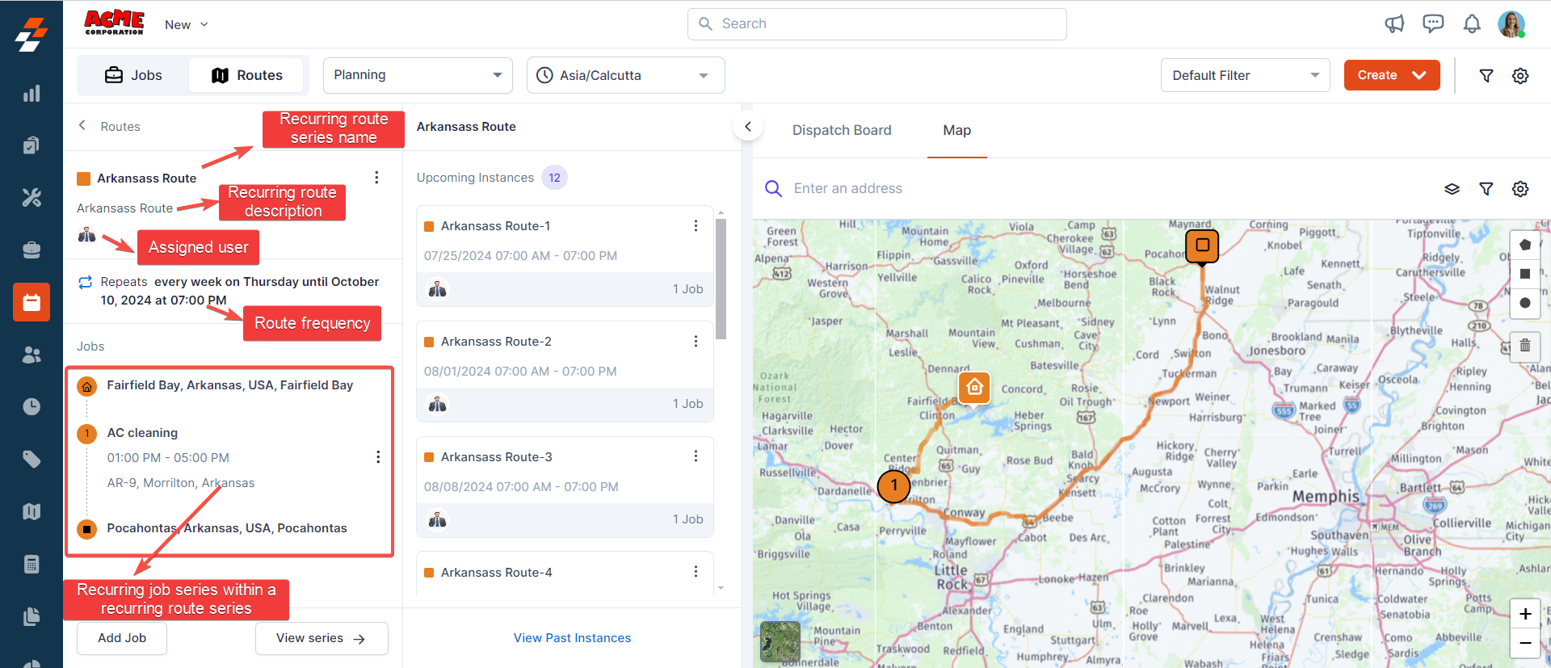Open options menu for Arkansass Route-1
This screenshot has width=1551, height=668.
point(696,226)
